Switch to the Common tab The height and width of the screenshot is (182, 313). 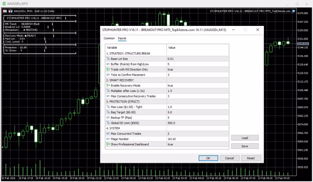109,38
